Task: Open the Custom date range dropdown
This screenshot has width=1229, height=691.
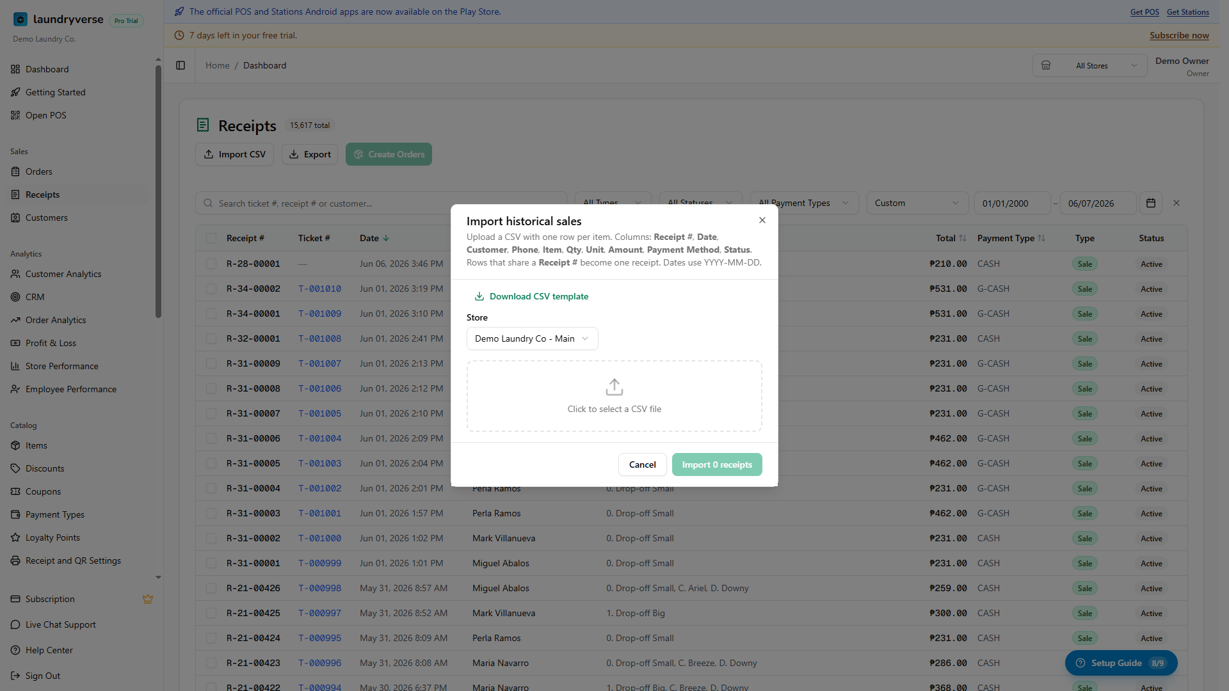Action: click(917, 203)
